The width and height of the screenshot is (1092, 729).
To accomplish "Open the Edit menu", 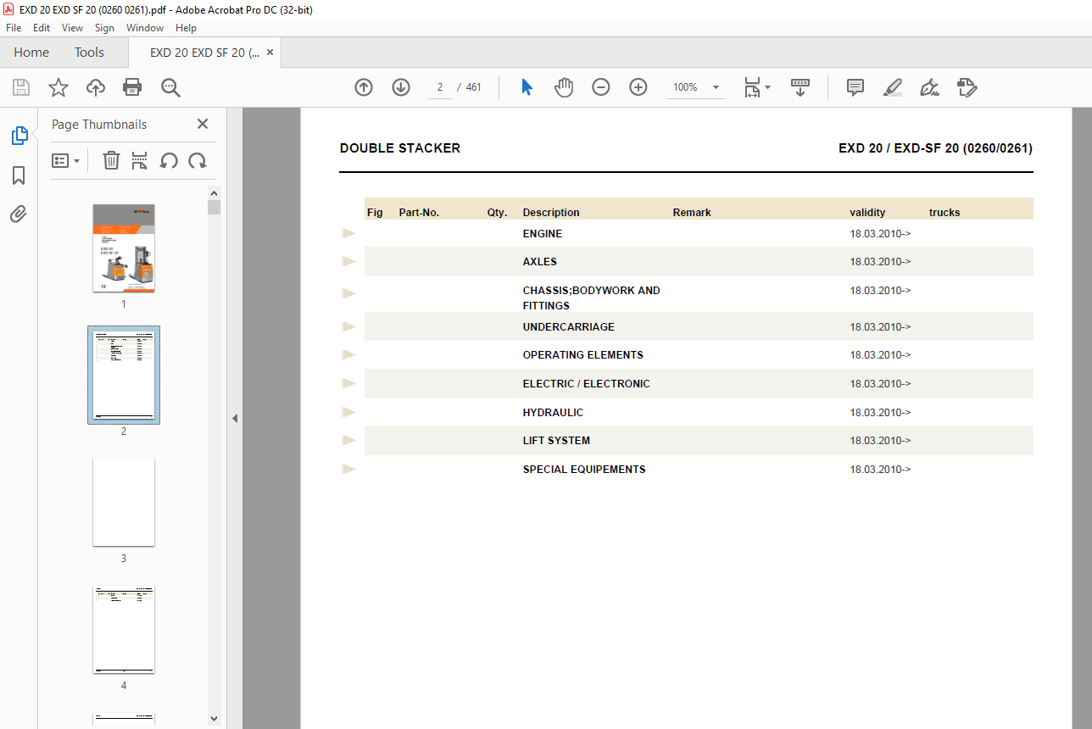I will [42, 28].
